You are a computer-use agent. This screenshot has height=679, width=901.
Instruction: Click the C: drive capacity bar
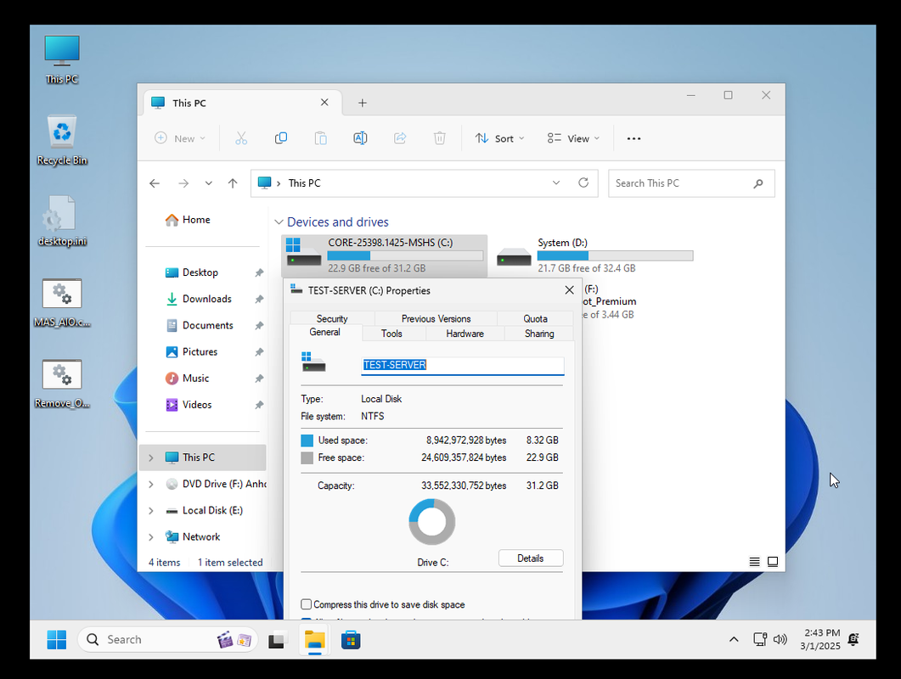(405, 255)
